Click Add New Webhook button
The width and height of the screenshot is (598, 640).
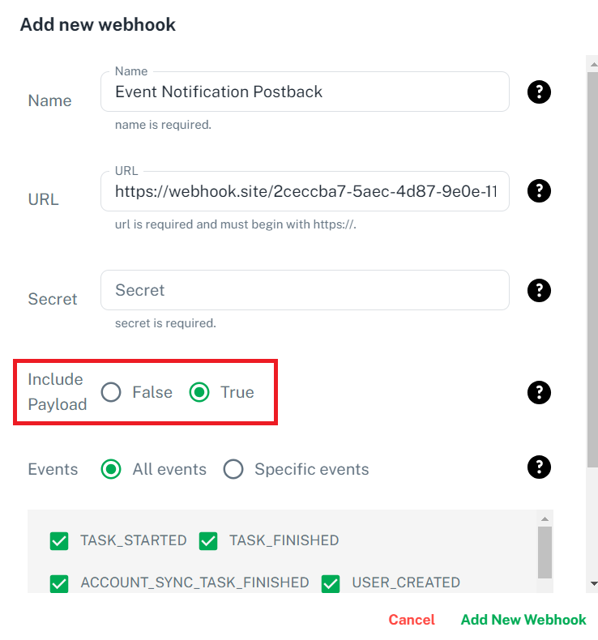click(x=523, y=620)
